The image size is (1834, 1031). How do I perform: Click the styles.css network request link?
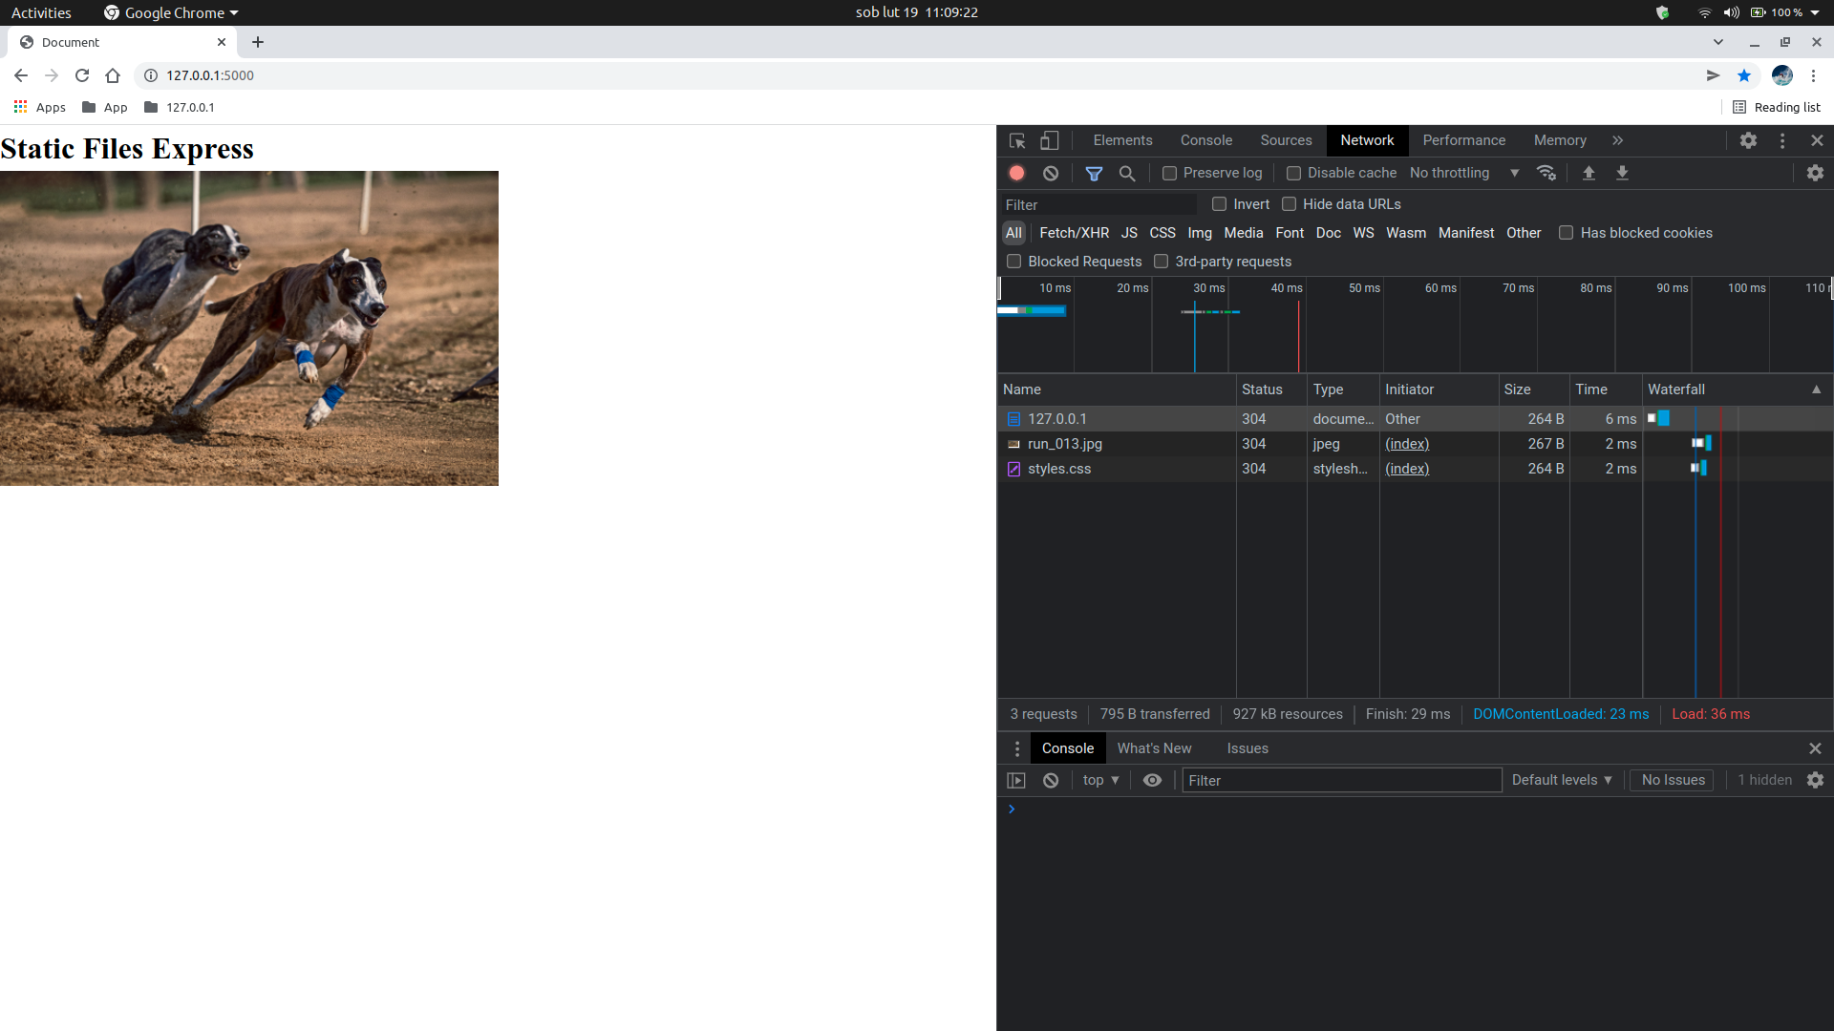tap(1059, 469)
